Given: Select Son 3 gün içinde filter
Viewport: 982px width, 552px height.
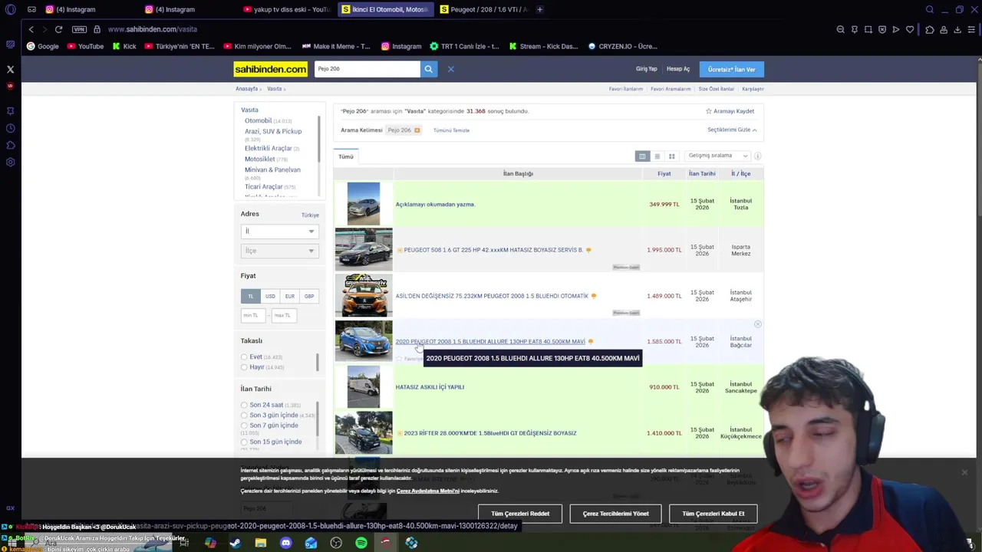Looking at the screenshot, I should 244,415.
